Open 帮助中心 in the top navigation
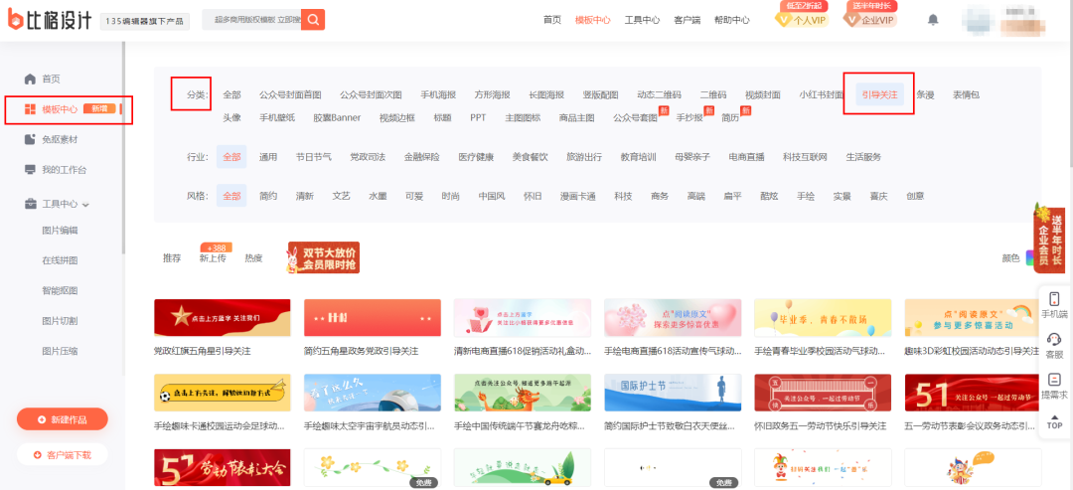Image resolution: width=1073 pixels, height=490 pixels. pos(731,20)
